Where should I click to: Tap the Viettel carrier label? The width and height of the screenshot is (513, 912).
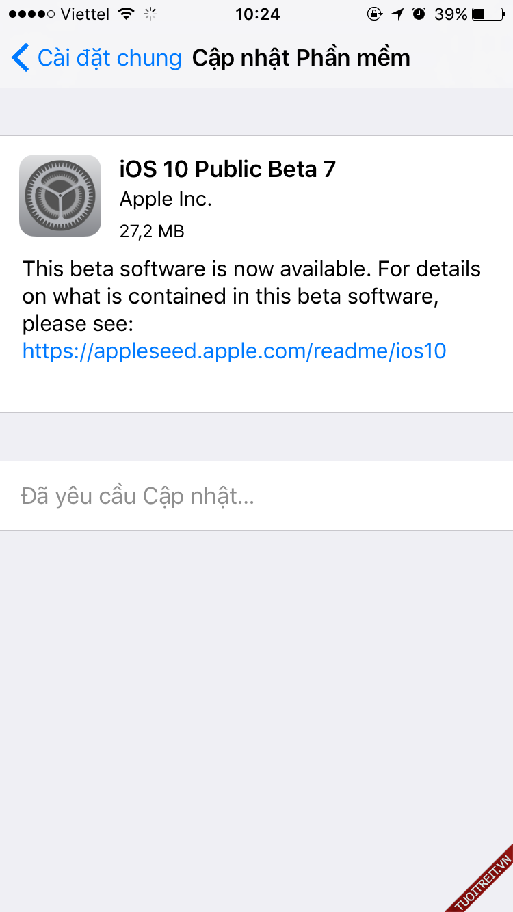(85, 14)
